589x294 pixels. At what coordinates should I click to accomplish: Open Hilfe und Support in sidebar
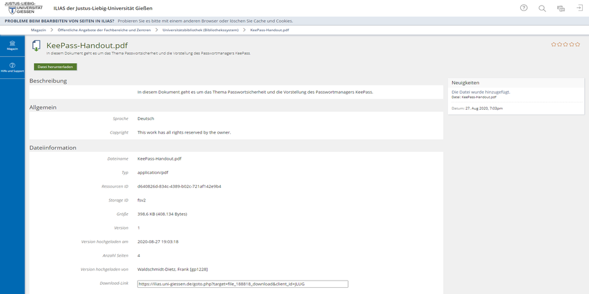(12, 67)
